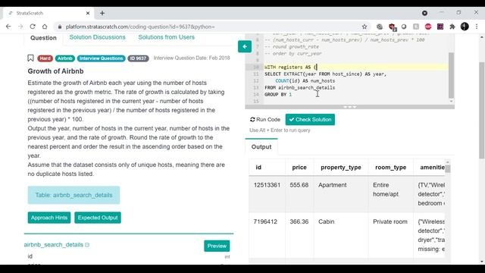
Task: Bookmark page with the star icon
Action: click(365, 27)
